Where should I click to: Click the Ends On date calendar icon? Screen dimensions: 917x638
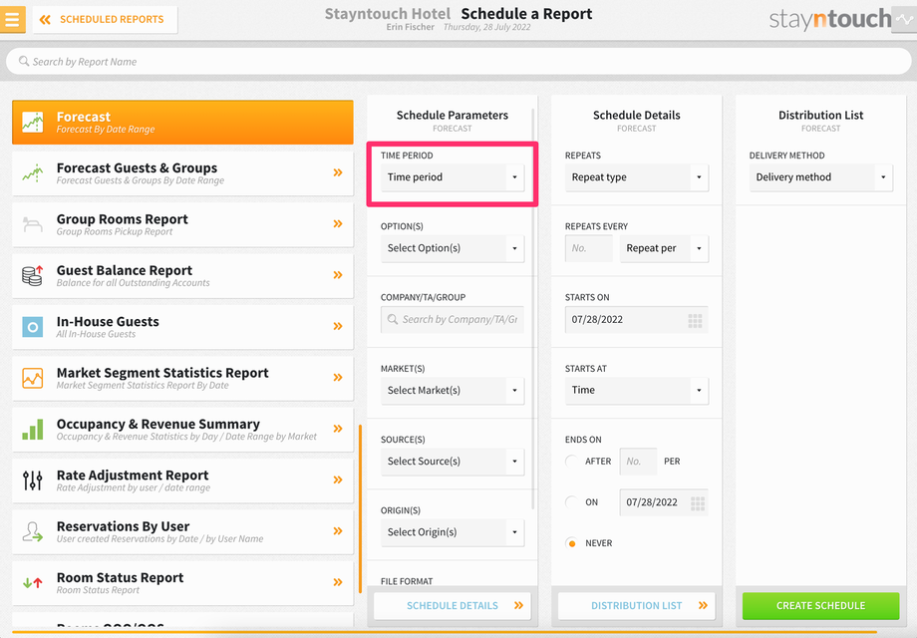click(x=698, y=502)
